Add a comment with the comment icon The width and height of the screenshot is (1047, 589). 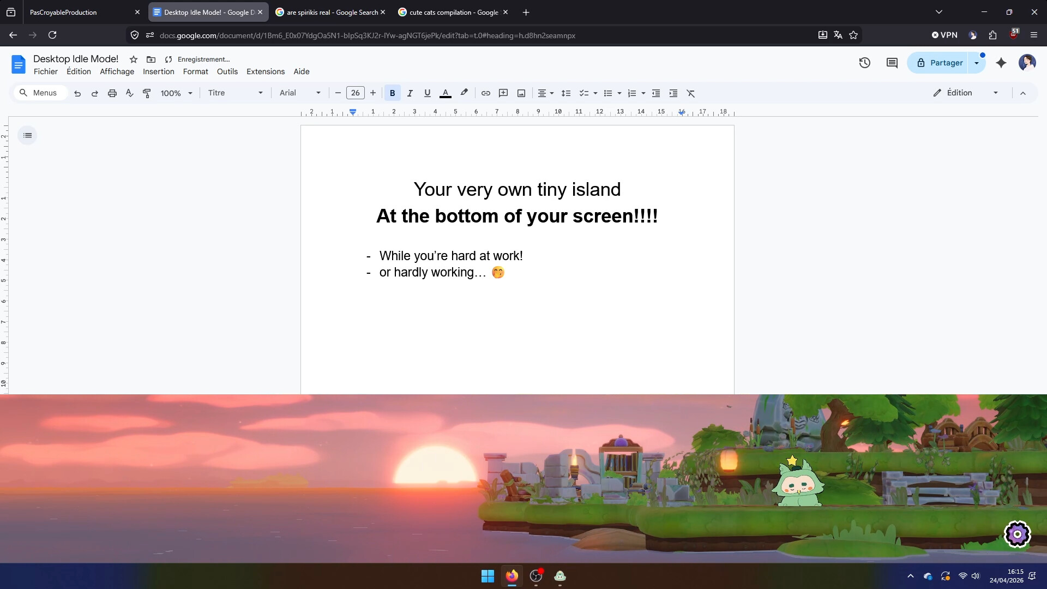click(503, 93)
